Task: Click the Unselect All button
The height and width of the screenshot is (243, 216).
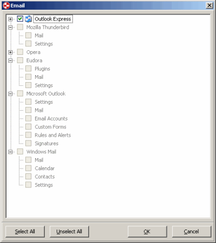Action: pos(69,232)
